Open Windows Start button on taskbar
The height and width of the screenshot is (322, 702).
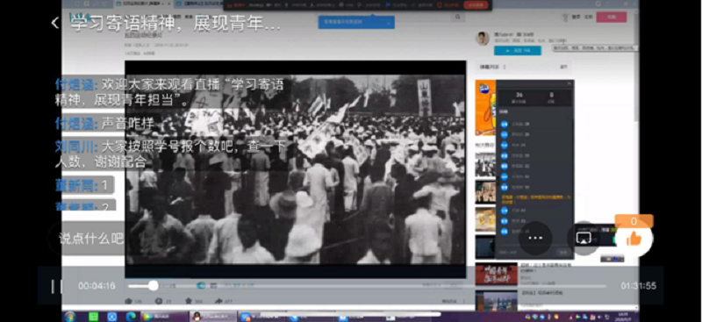click(70, 317)
